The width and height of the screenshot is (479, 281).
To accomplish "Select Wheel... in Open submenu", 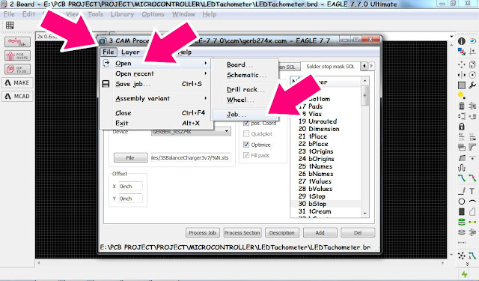I will [245, 100].
